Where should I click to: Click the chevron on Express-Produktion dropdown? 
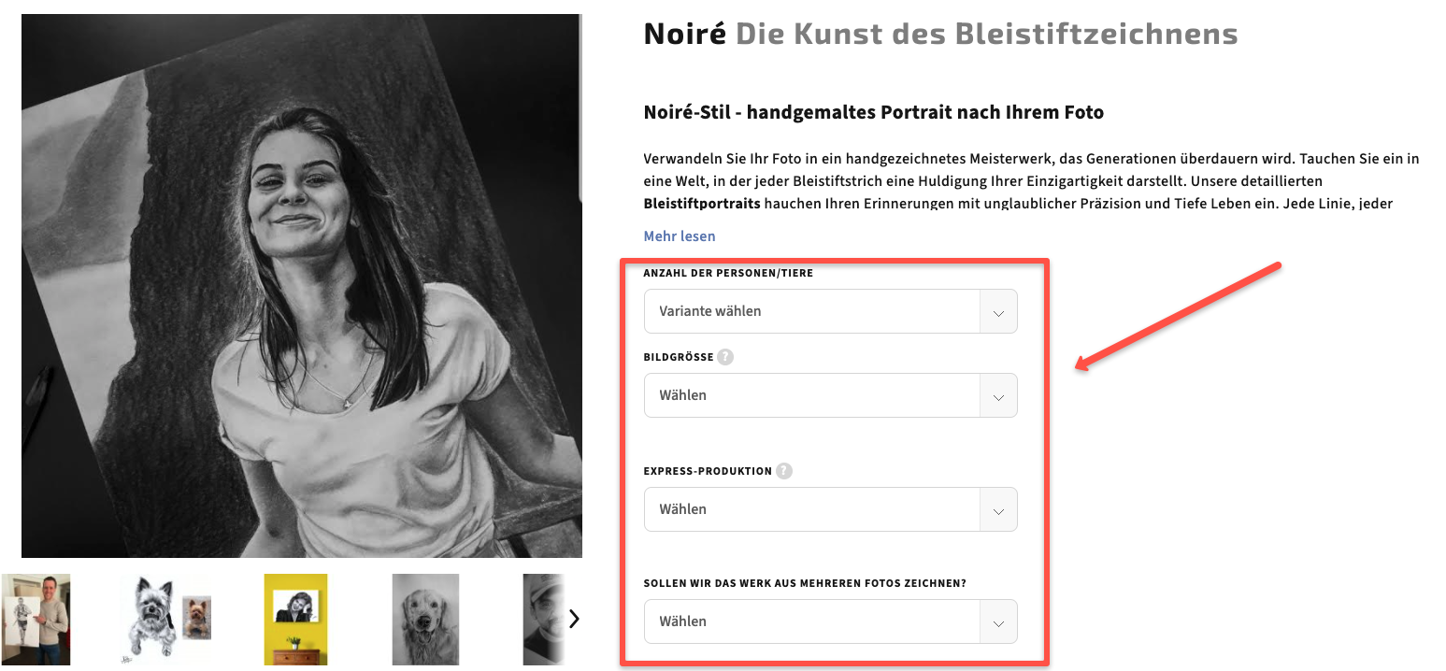[998, 510]
